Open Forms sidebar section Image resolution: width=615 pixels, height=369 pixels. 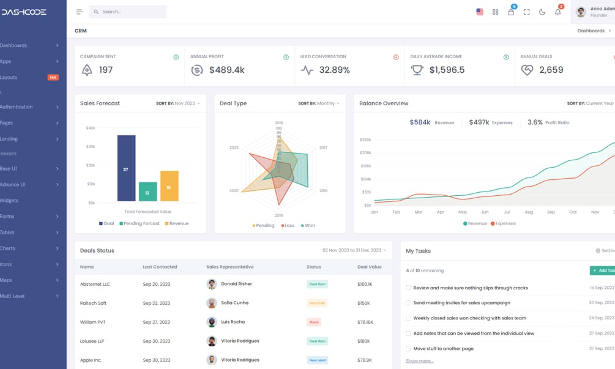pos(29,217)
